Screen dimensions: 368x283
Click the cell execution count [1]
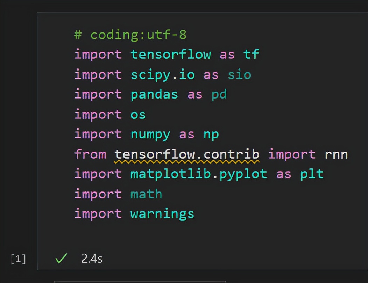pos(18,259)
